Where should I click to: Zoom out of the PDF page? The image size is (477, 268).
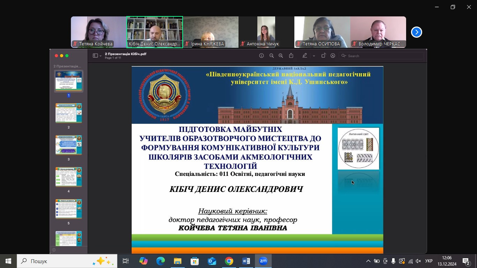pos(271,56)
